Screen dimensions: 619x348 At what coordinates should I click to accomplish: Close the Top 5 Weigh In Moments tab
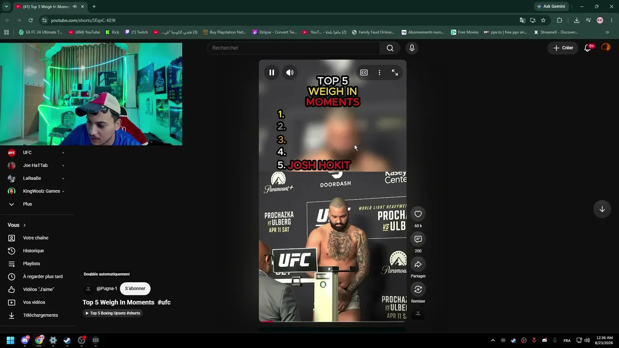83,6
